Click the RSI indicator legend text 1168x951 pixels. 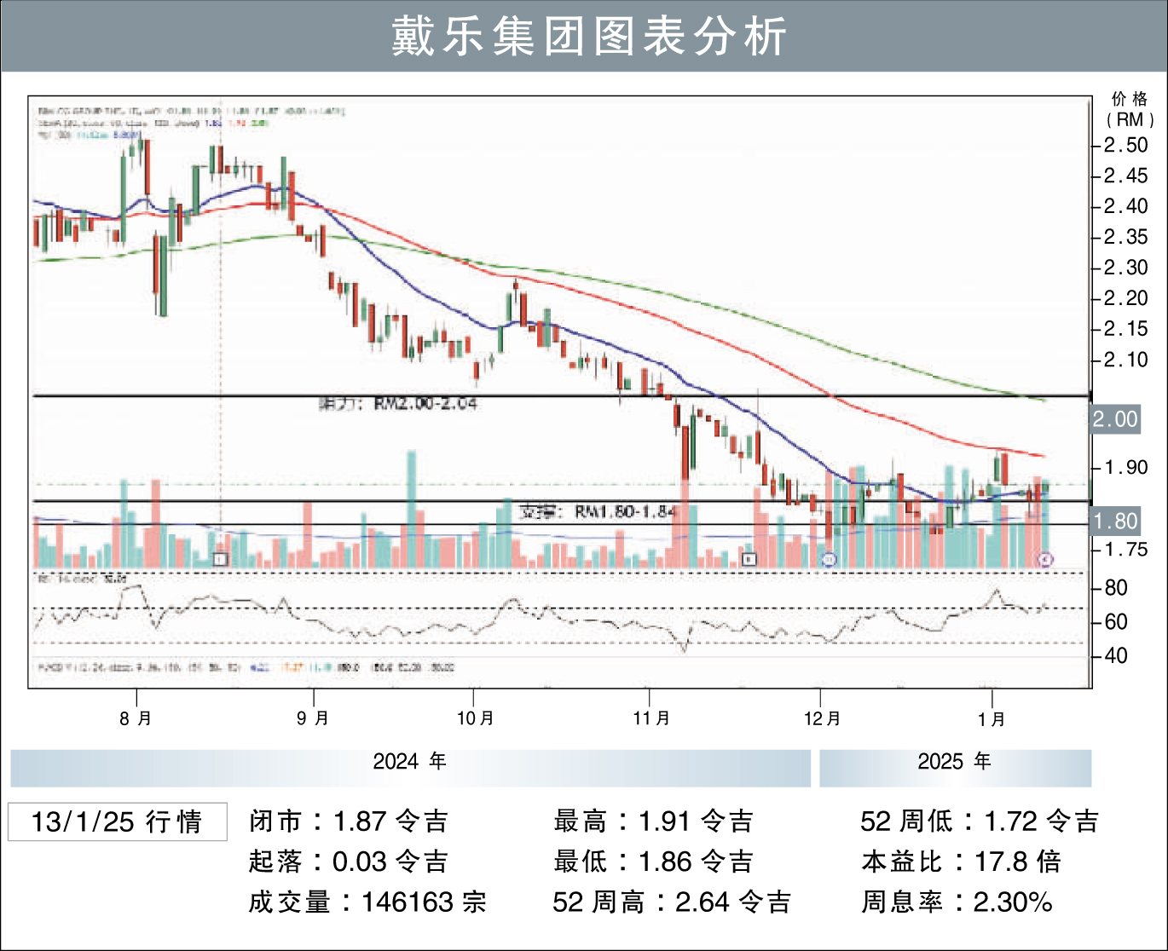(x=83, y=579)
